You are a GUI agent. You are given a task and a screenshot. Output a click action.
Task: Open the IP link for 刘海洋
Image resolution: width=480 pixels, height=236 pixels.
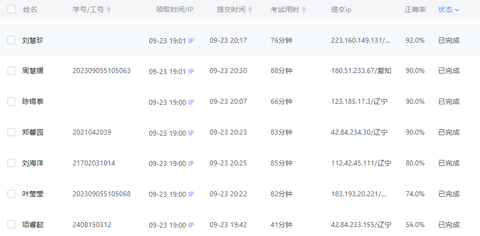191,164
